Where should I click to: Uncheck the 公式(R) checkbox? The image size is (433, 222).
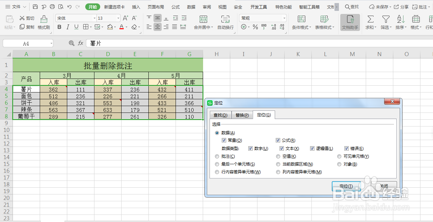tap(278, 140)
